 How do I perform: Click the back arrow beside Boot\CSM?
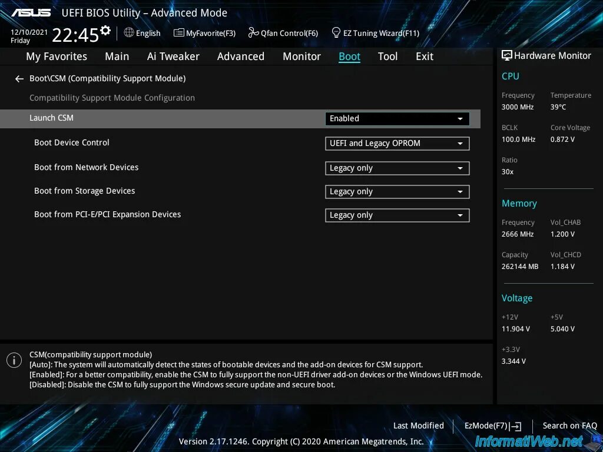click(19, 79)
